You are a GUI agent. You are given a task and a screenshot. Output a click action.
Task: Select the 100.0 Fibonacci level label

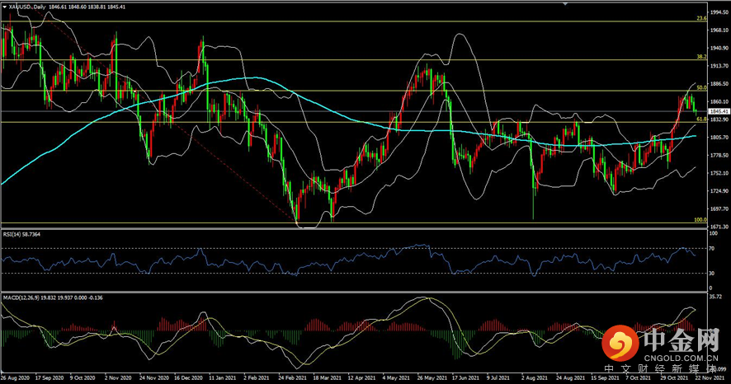[x=700, y=220]
